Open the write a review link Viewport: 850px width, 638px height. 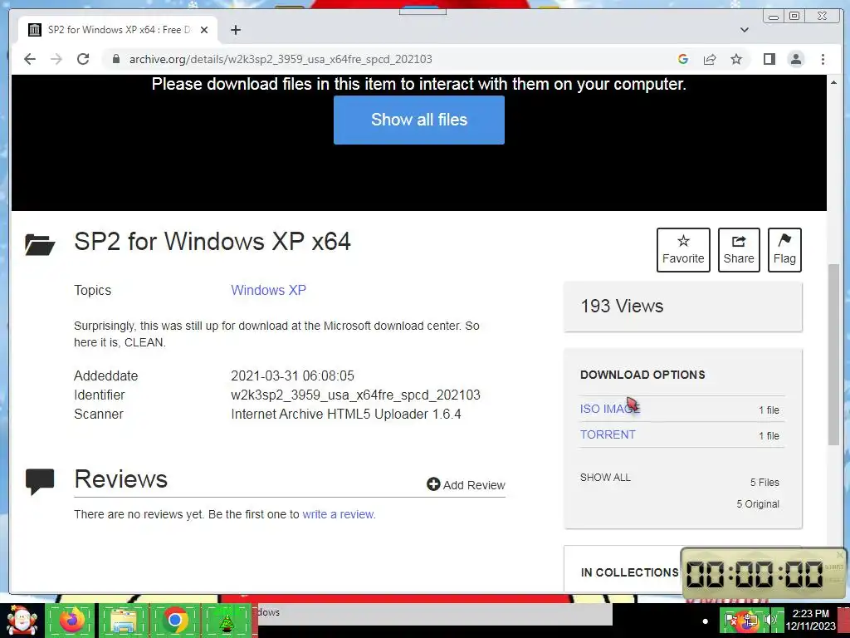coord(338,514)
